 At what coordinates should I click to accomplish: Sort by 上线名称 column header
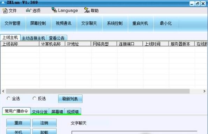[20, 44]
